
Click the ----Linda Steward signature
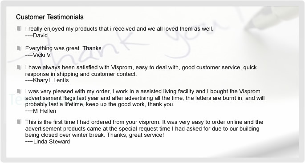(48, 142)
